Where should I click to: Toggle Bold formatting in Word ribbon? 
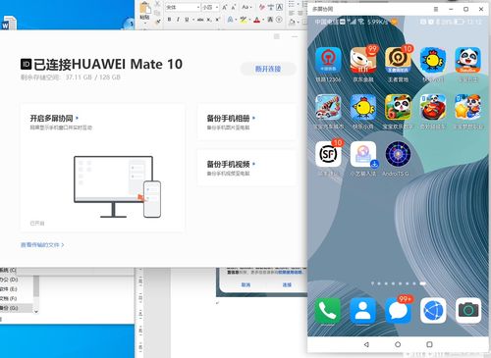(x=169, y=20)
